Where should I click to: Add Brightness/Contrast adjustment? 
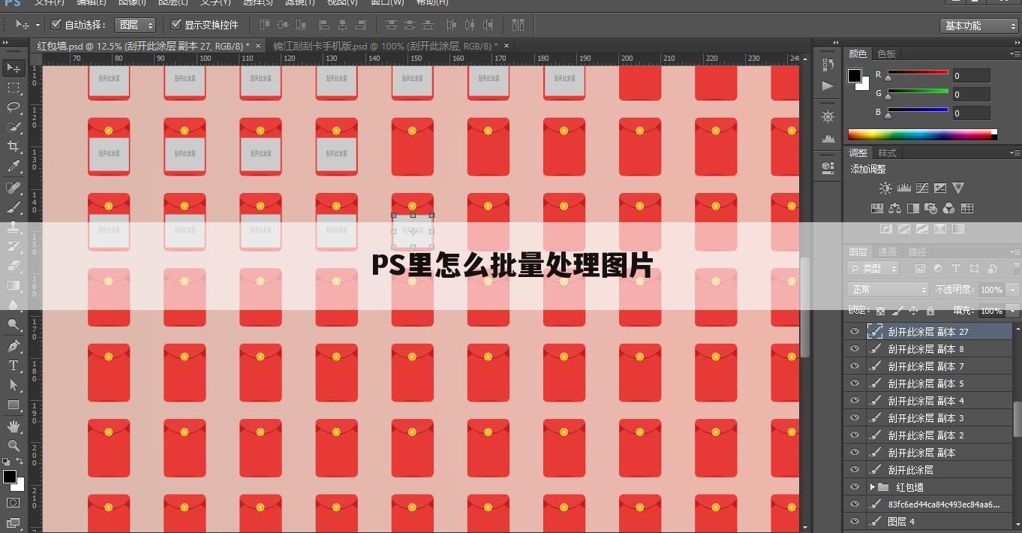[x=885, y=188]
